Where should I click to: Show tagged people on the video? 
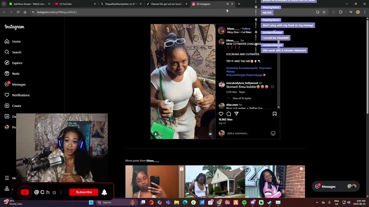pos(156,134)
